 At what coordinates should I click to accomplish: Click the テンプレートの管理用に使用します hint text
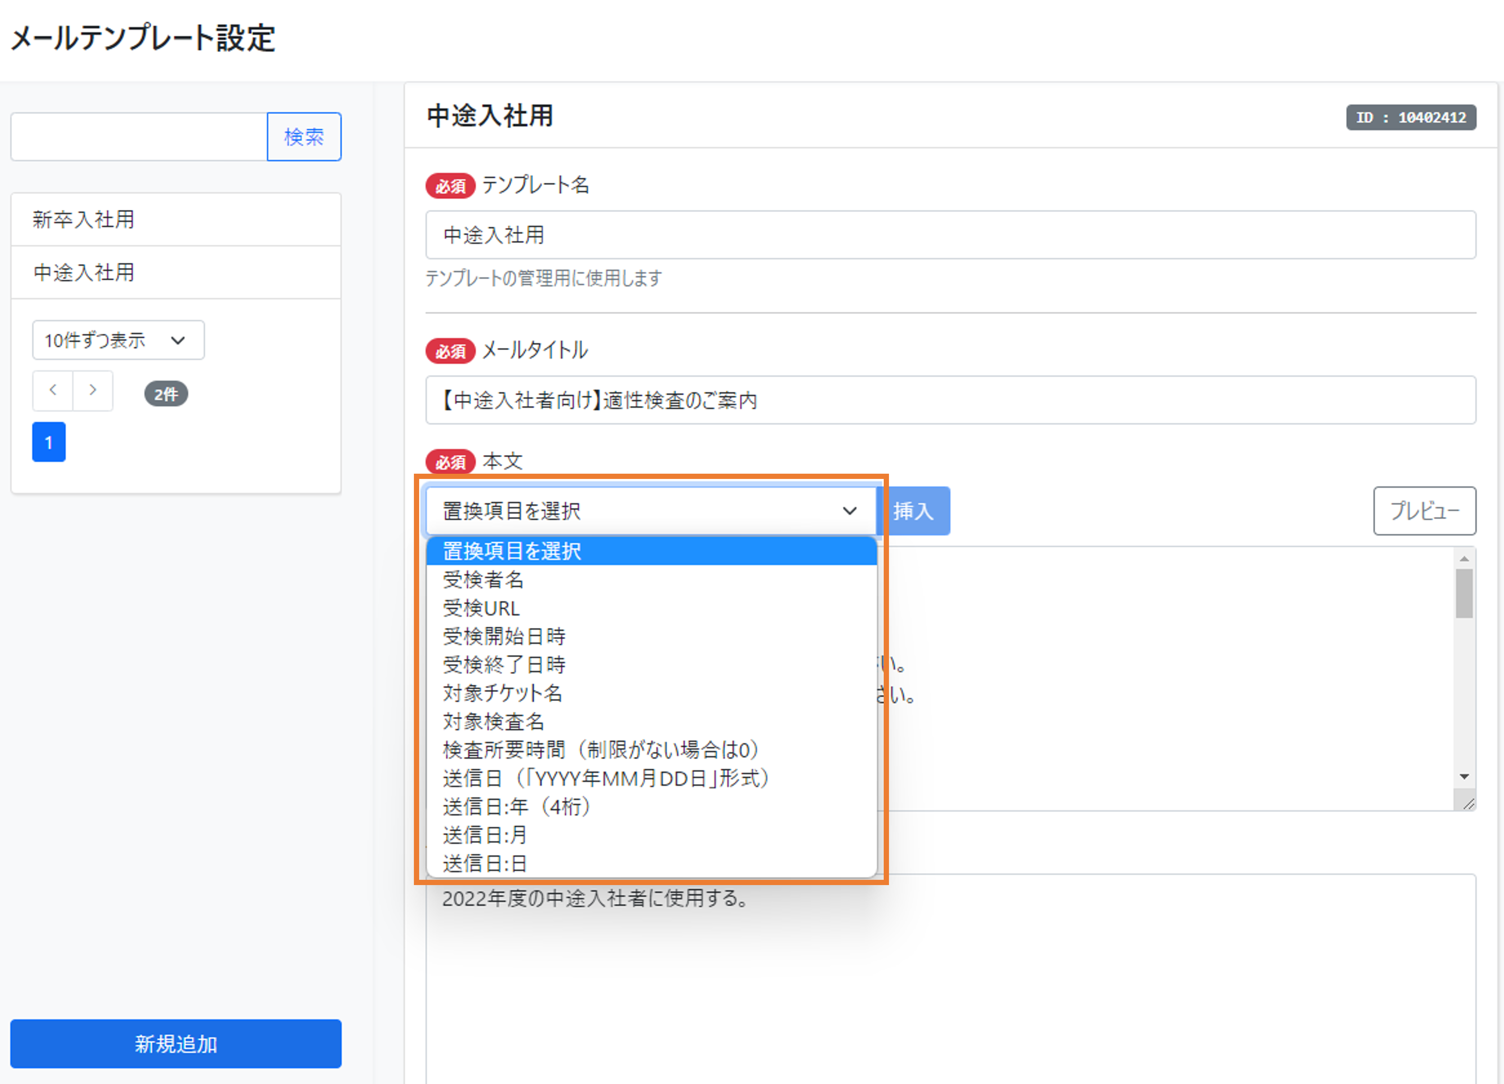[x=544, y=278]
